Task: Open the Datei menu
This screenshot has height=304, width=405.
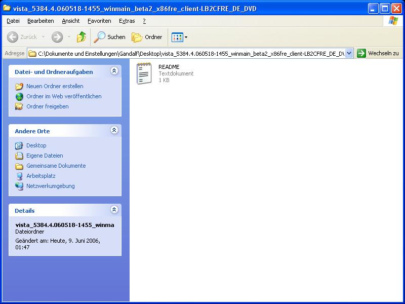Action: [x=13, y=21]
